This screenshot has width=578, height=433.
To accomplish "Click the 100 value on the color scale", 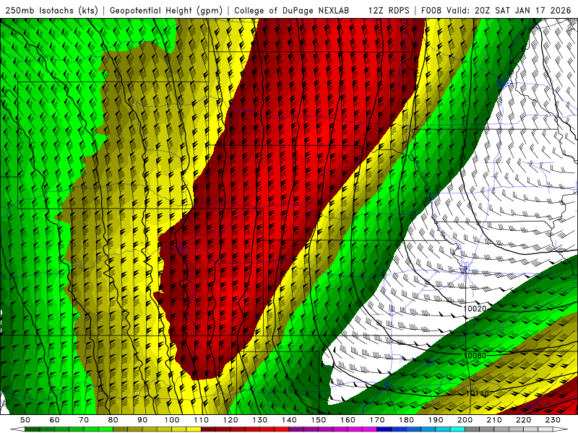I will pyautogui.click(x=172, y=420).
